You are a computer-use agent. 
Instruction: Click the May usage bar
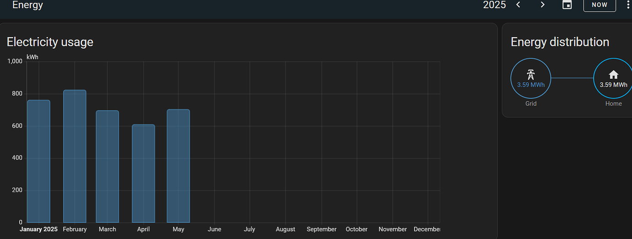click(178, 166)
